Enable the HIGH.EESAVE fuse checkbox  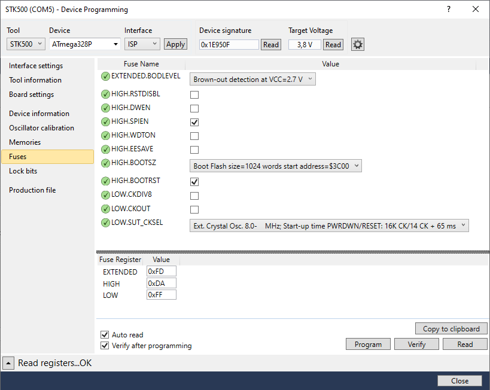coord(194,150)
